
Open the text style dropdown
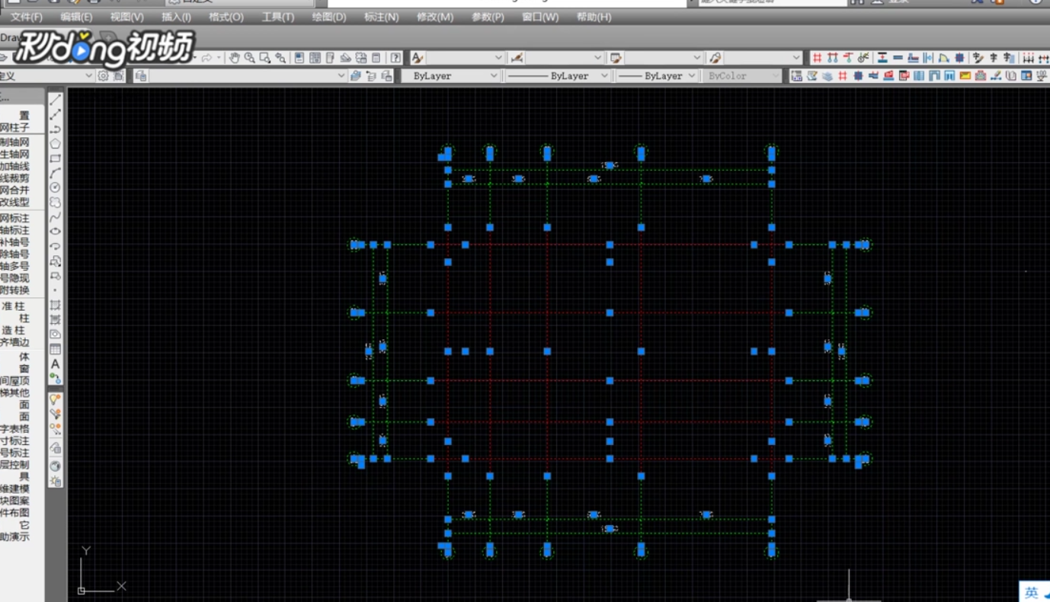coord(465,57)
